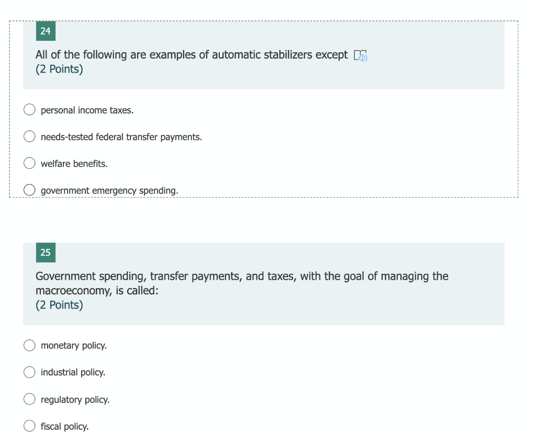Click the welfare benefits label text
Screen dimensions: 536x445
[x=74, y=164]
